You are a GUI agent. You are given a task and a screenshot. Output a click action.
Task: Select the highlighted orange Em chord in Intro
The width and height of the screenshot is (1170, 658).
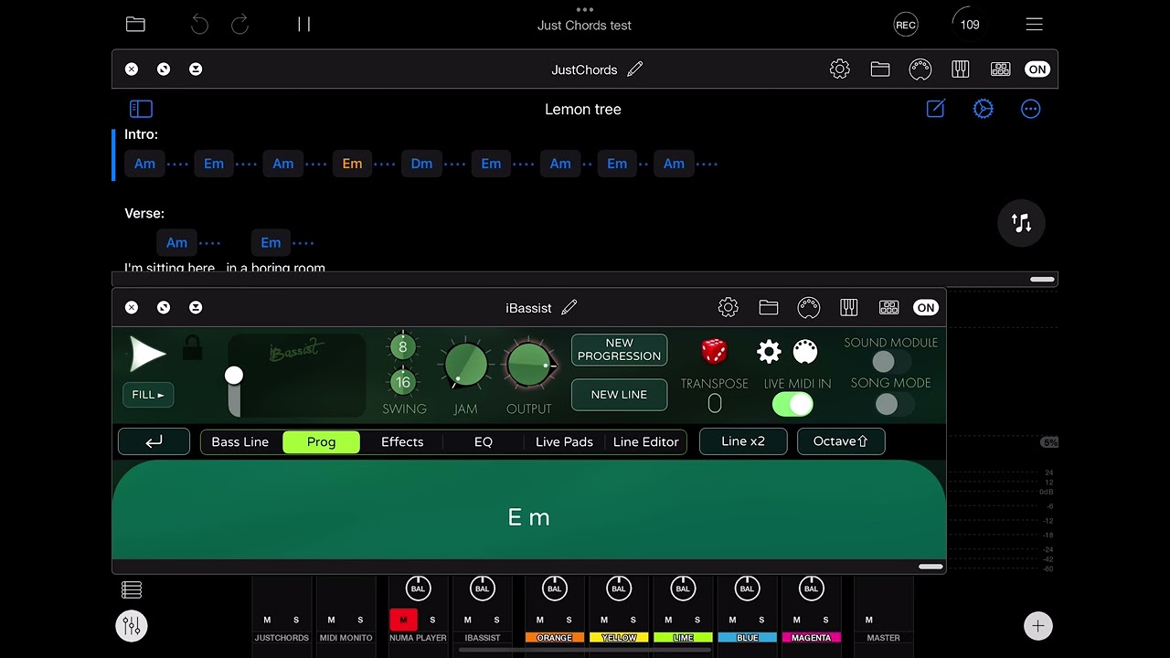[352, 164]
